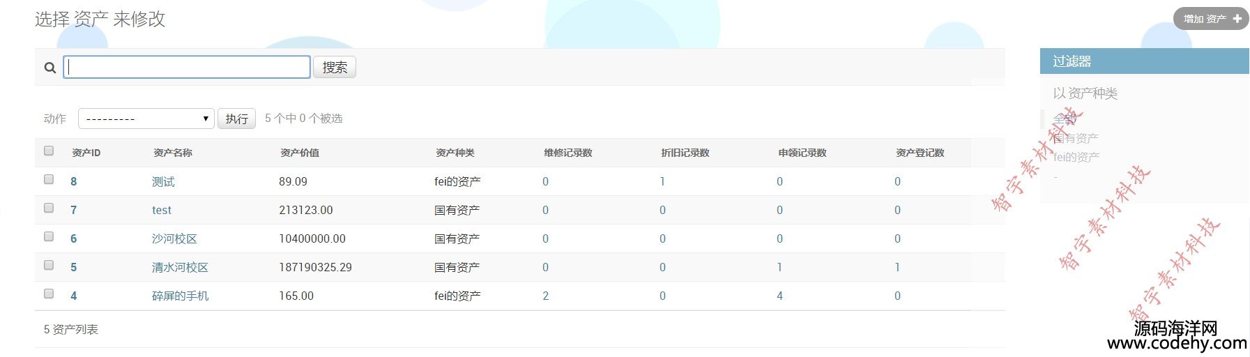Focus the search text input field
This screenshot has height=357, width=1250.
pos(187,67)
